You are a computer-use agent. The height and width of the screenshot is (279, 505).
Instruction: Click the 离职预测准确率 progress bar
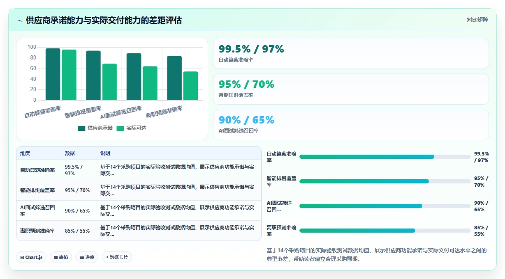tap(385, 231)
